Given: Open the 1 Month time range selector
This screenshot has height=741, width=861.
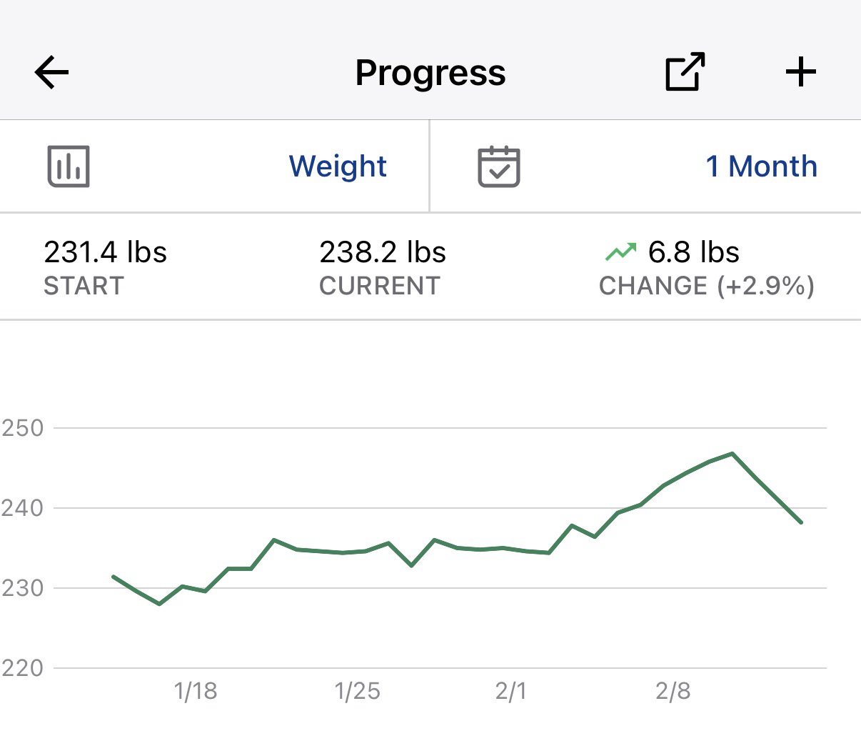Looking at the screenshot, I should pyautogui.click(x=761, y=166).
